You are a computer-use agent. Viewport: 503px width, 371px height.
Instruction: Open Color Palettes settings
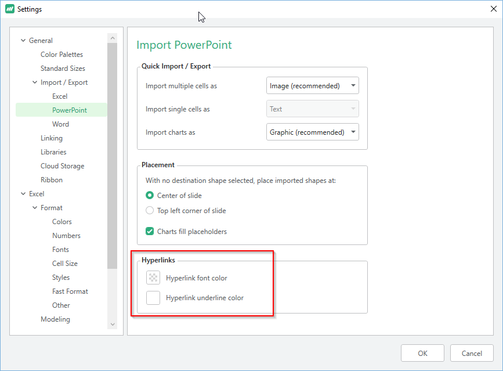point(61,55)
